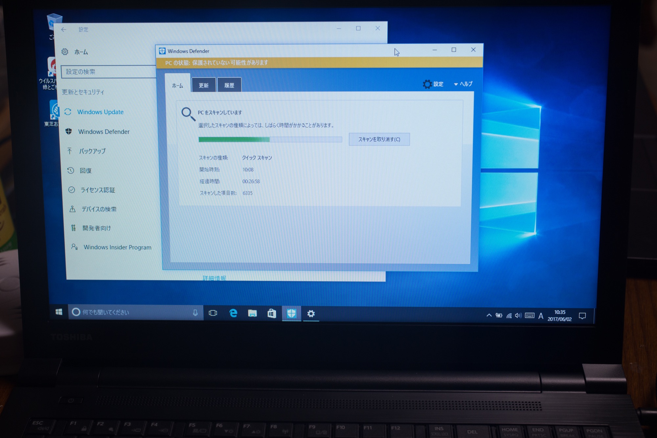The image size is (657, 438).
Task: Expand the Defender ヘルプ dropdown
Action: click(x=463, y=84)
